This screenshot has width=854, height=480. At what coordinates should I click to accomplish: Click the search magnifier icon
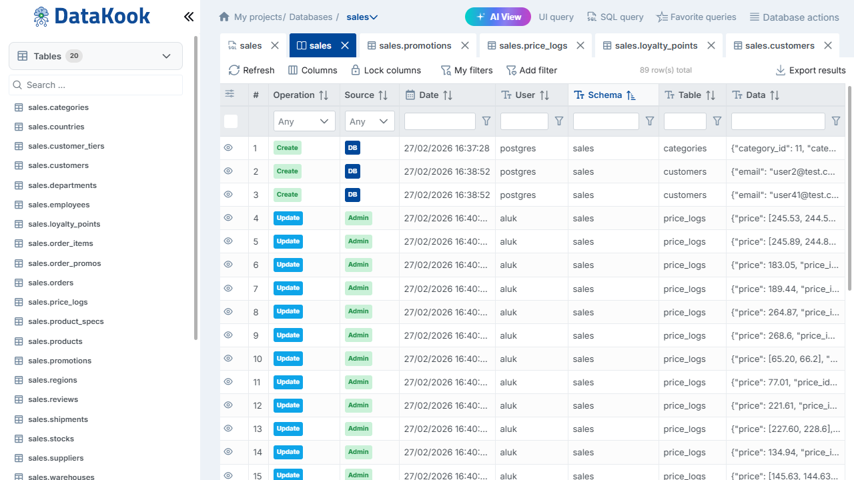click(18, 85)
